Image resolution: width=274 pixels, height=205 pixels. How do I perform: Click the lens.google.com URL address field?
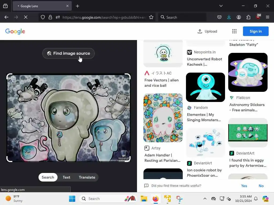pyautogui.click(x=104, y=17)
